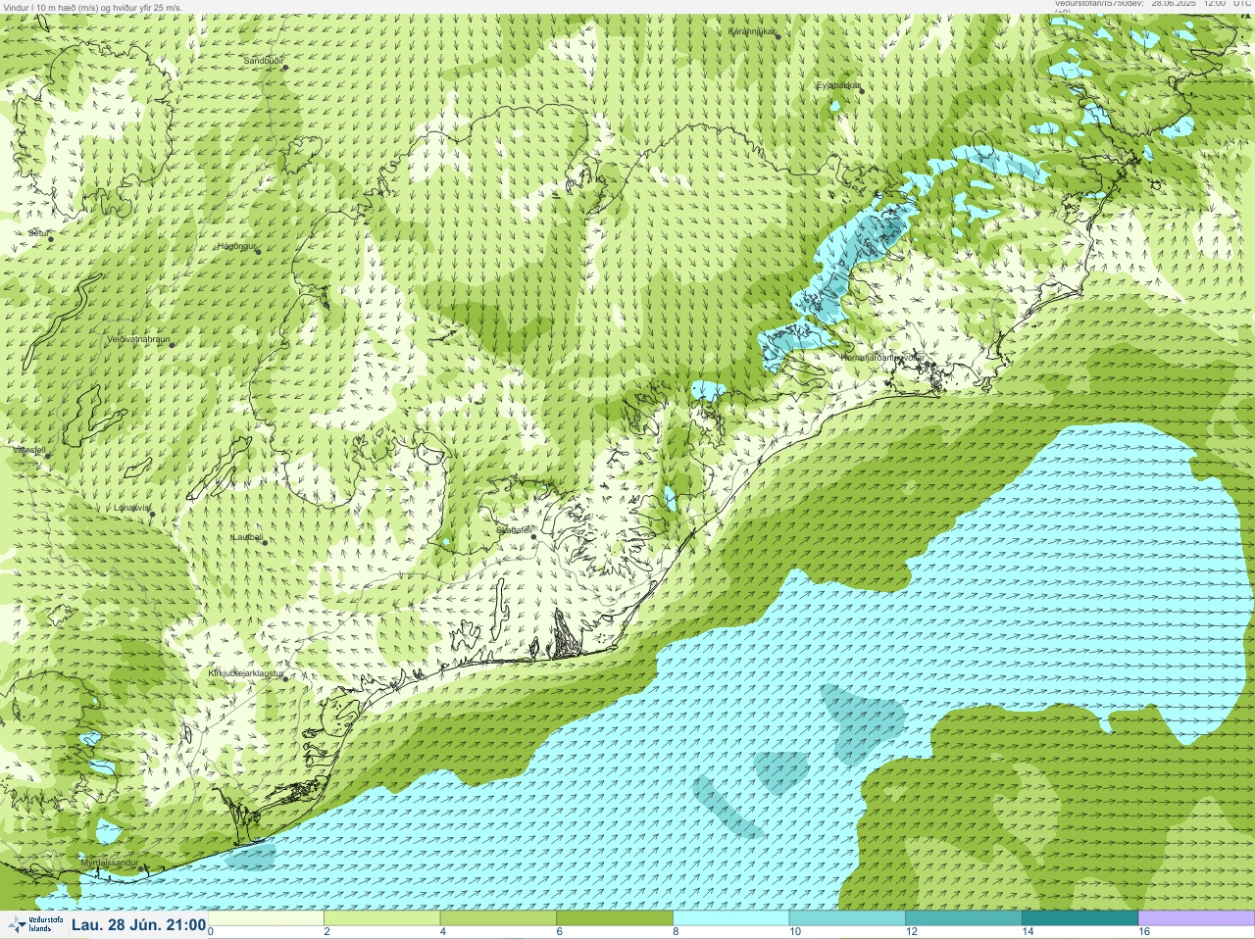Select the purple above-16 m/s legend swatch

click(1196, 918)
